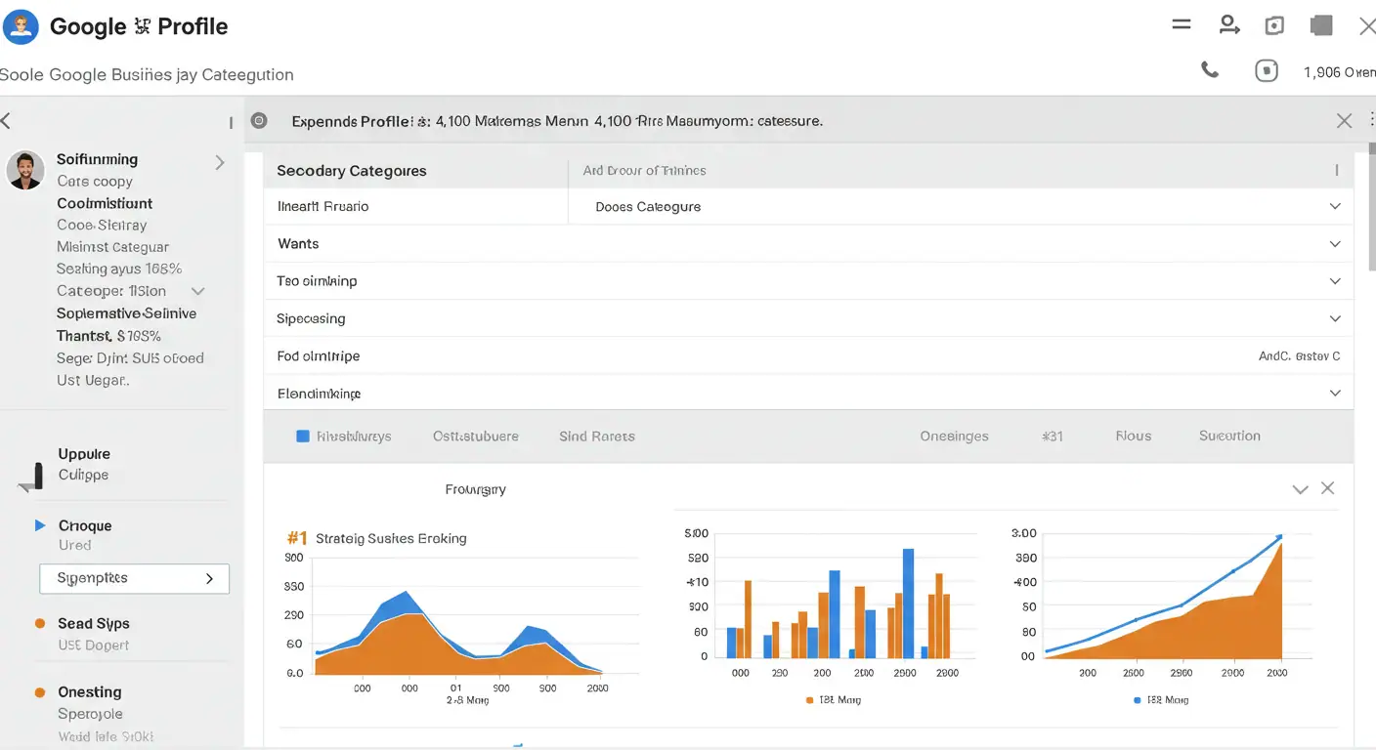Select the Fious tab
Viewport: 1376px width, 750px height.
[x=1134, y=437]
